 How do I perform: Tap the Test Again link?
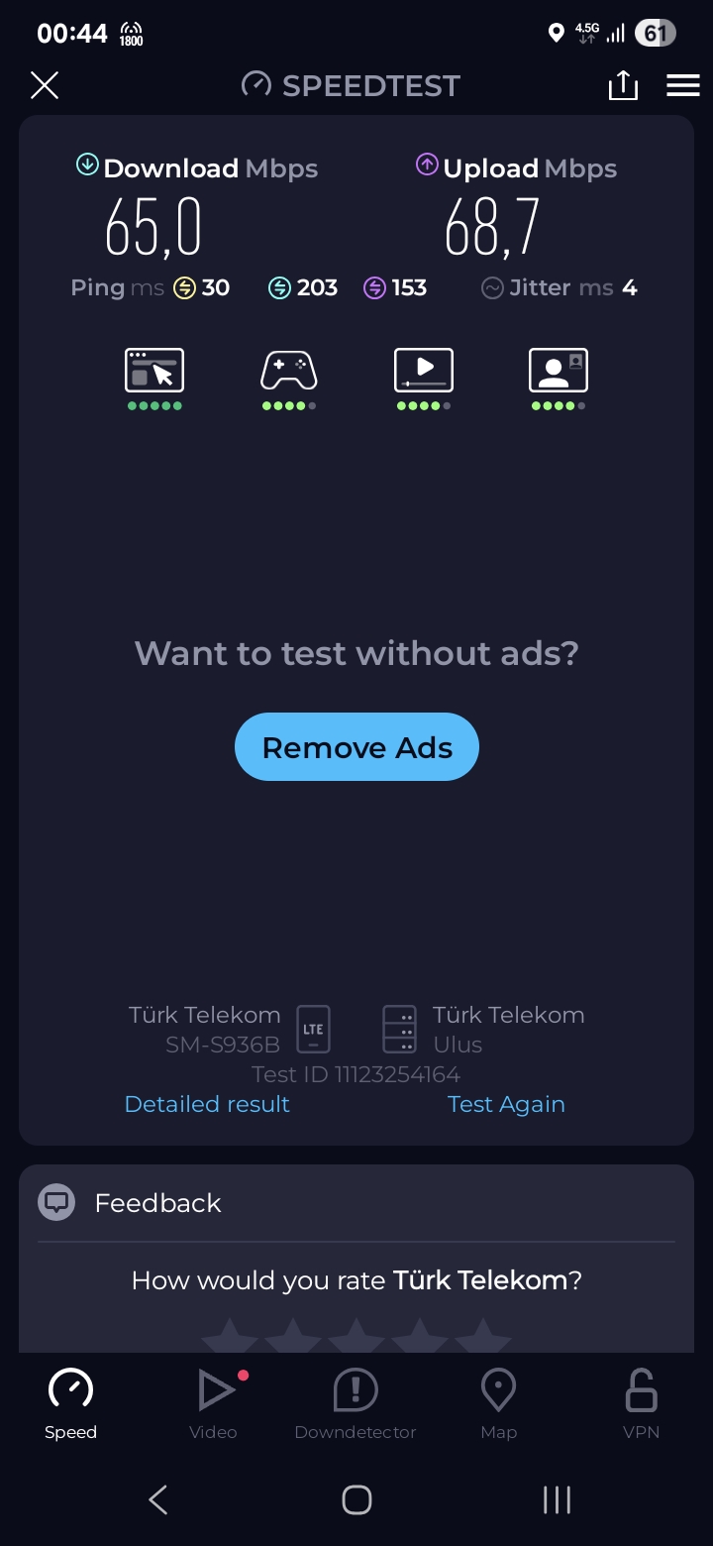coord(506,1104)
